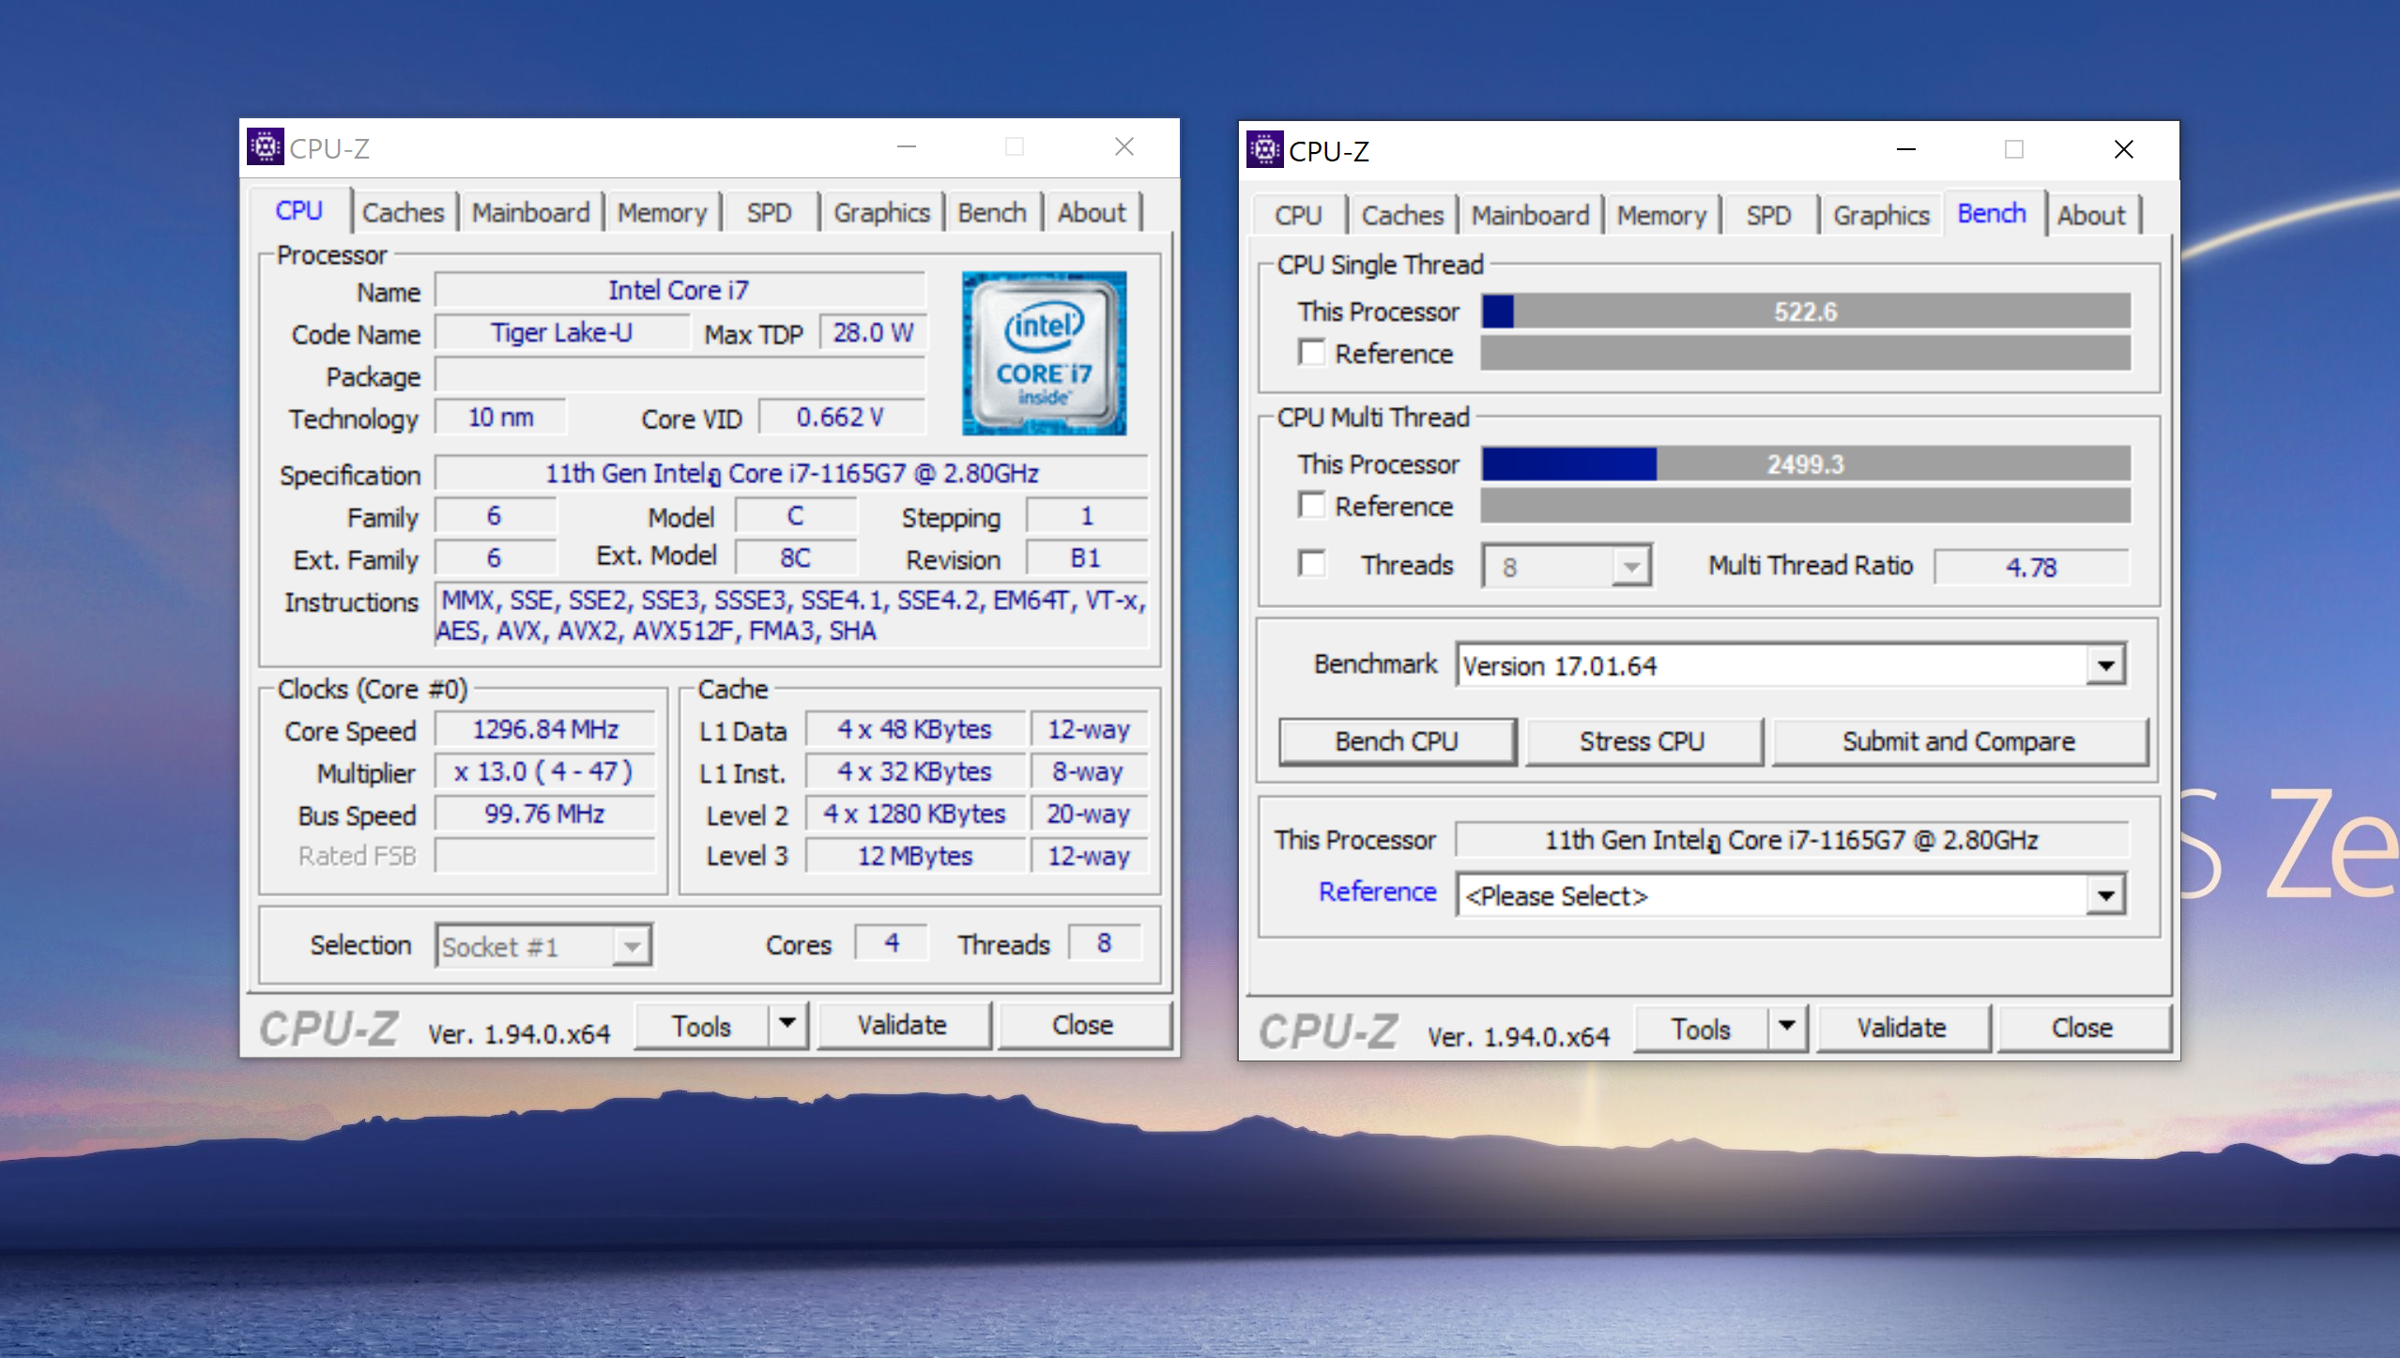Switch to CPU tab in right CPU-Z window

coord(1298,216)
